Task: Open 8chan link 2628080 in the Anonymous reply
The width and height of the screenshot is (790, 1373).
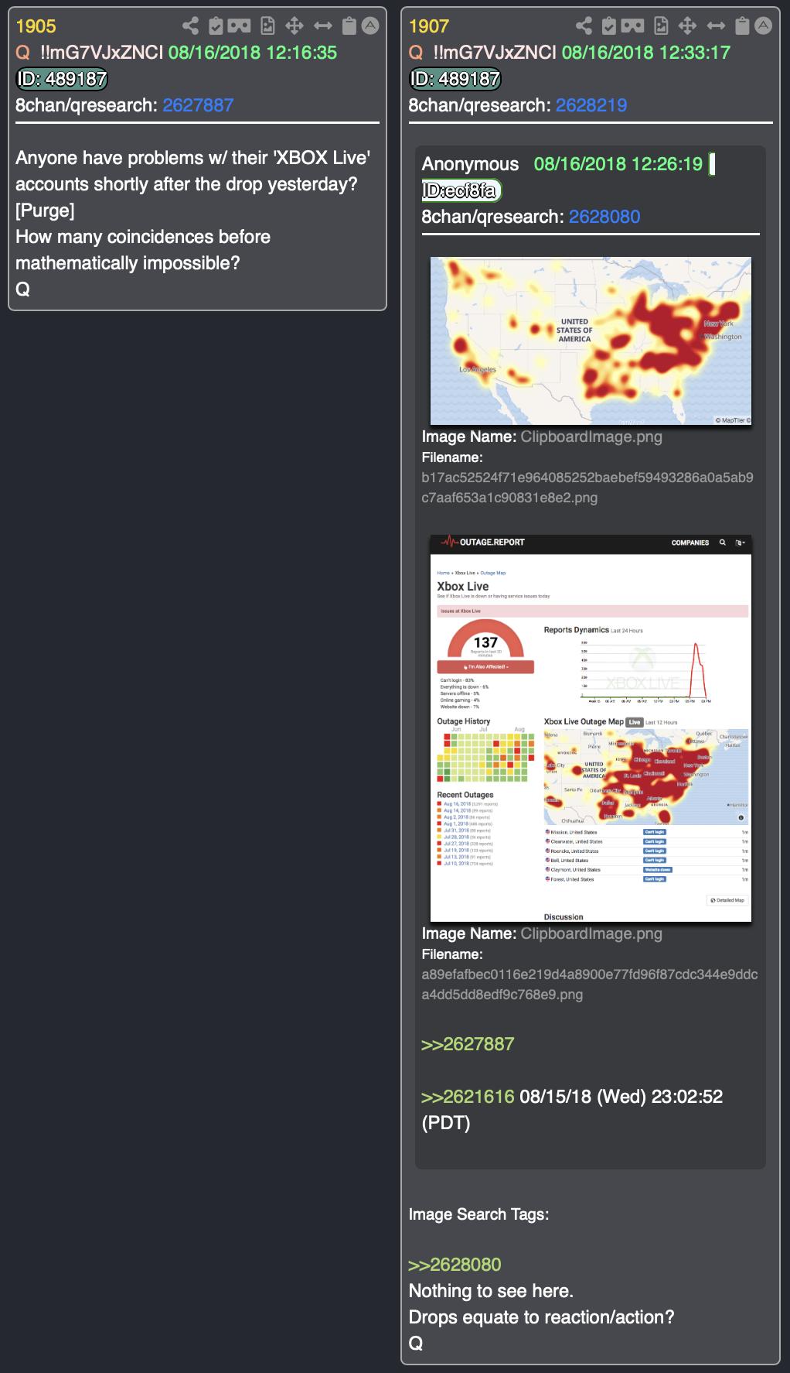Action: pos(604,217)
